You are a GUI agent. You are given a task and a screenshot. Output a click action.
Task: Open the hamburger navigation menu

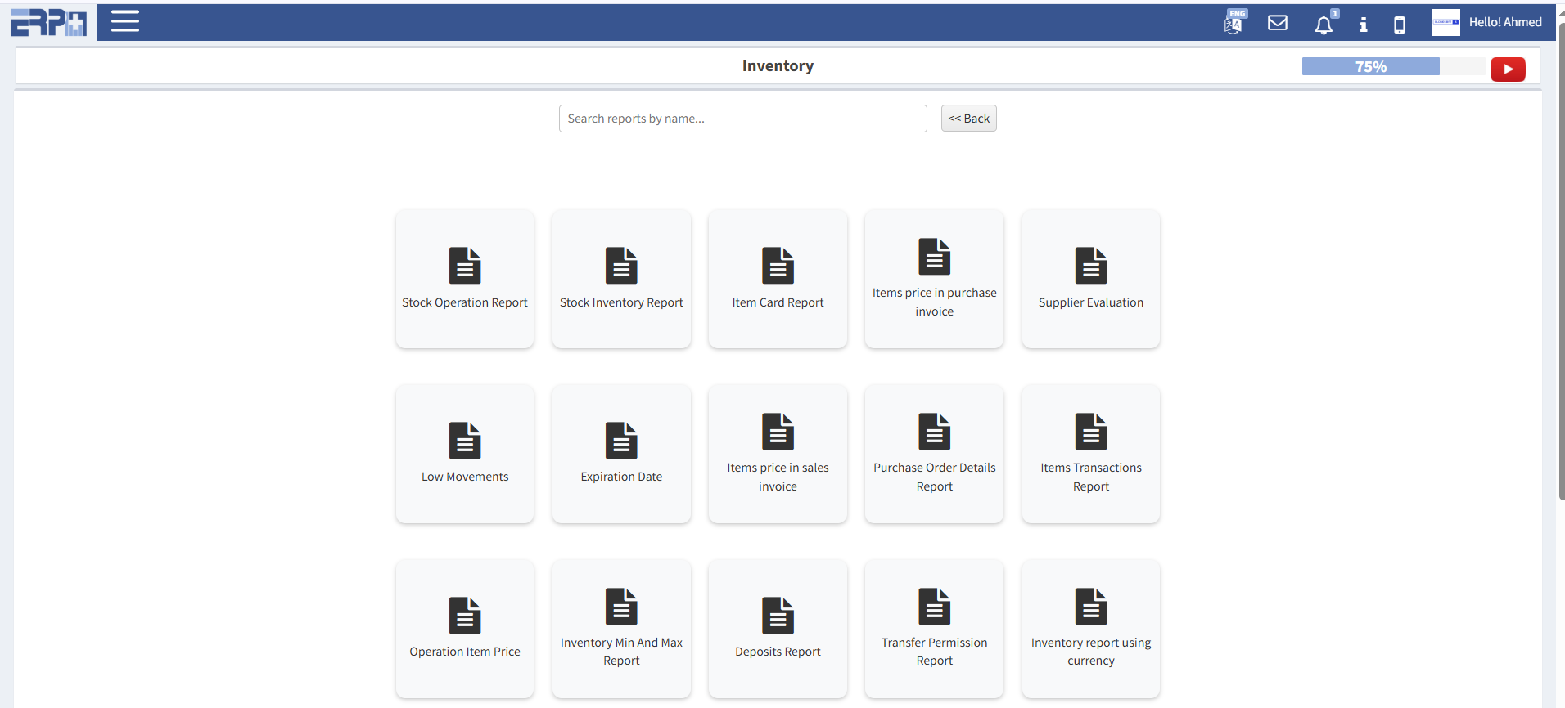(125, 21)
